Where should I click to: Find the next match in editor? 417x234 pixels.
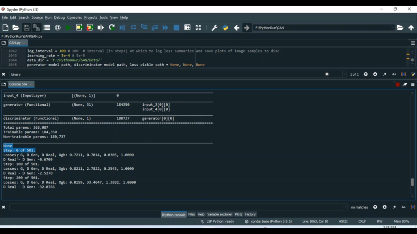pyautogui.click(x=375, y=74)
